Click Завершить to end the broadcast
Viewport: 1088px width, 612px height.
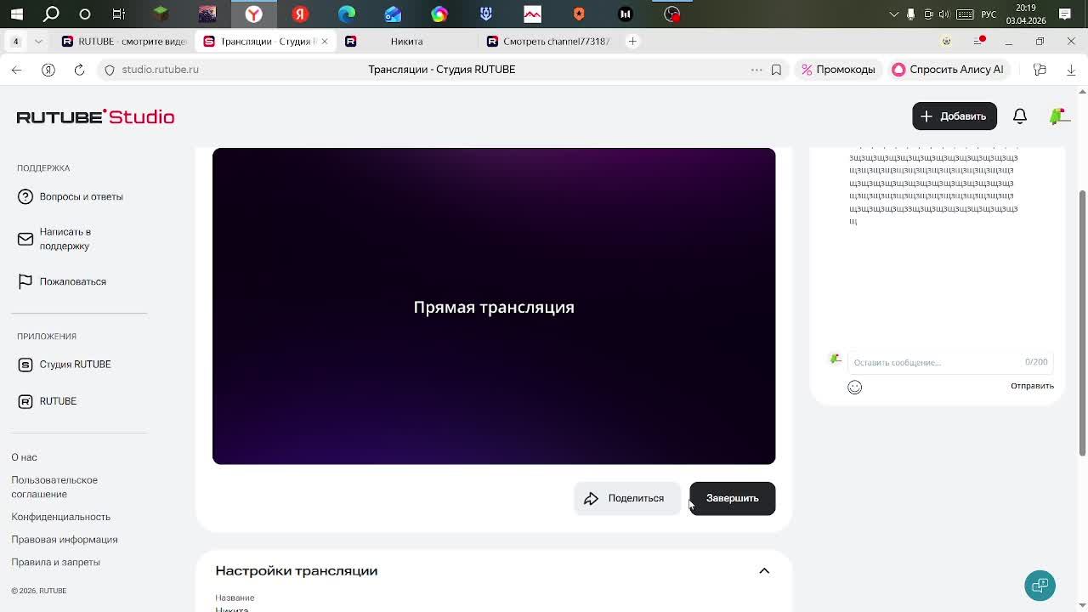click(732, 498)
